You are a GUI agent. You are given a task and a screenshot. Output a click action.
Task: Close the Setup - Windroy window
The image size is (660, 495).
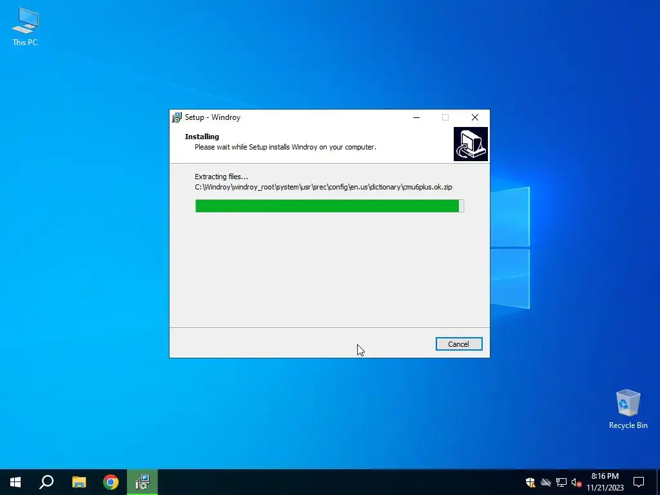click(x=475, y=117)
